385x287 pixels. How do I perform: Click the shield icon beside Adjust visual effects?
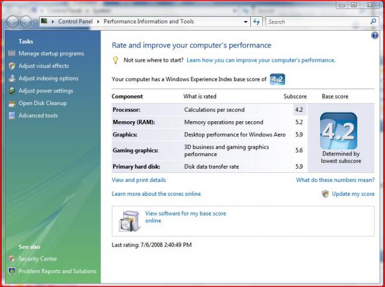click(12, 65)
